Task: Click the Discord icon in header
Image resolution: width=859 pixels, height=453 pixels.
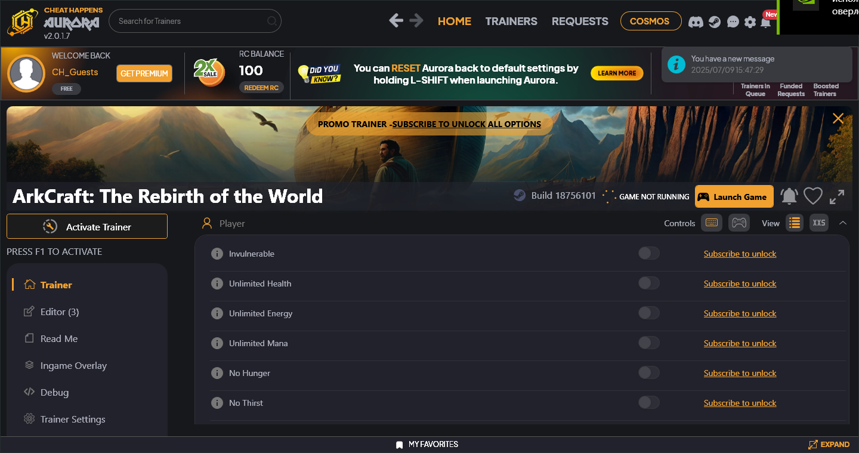Action: [695, 22]
